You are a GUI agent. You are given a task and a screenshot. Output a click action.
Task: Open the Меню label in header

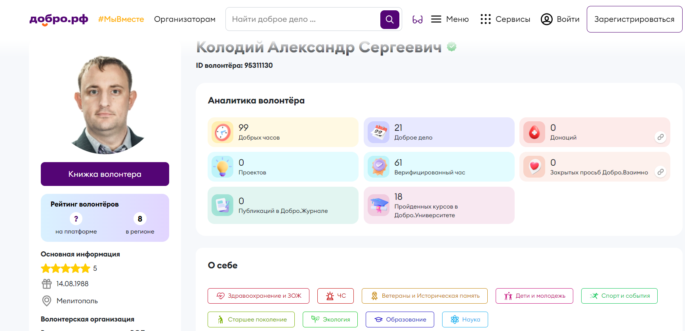pos(457,19)
